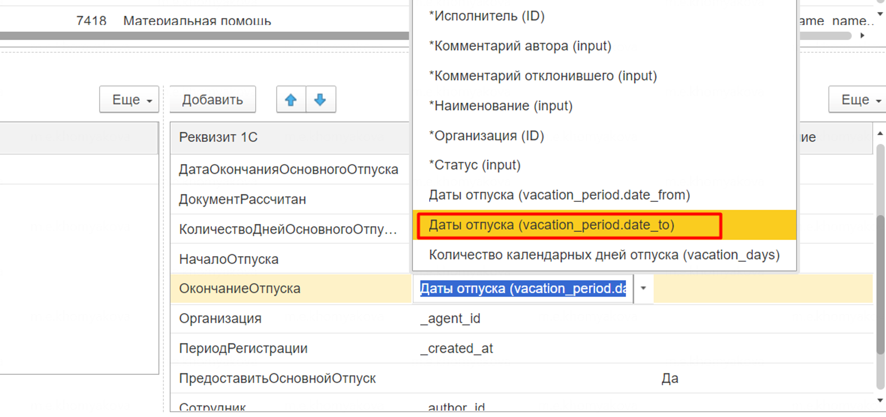
Task: Pick *Организация (ID) from list
Action: 486,136
